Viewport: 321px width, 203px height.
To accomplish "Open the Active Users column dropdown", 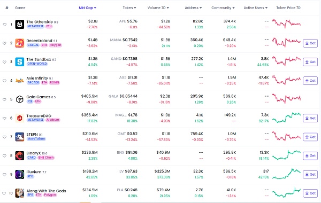I will click(x=256, y=8).
